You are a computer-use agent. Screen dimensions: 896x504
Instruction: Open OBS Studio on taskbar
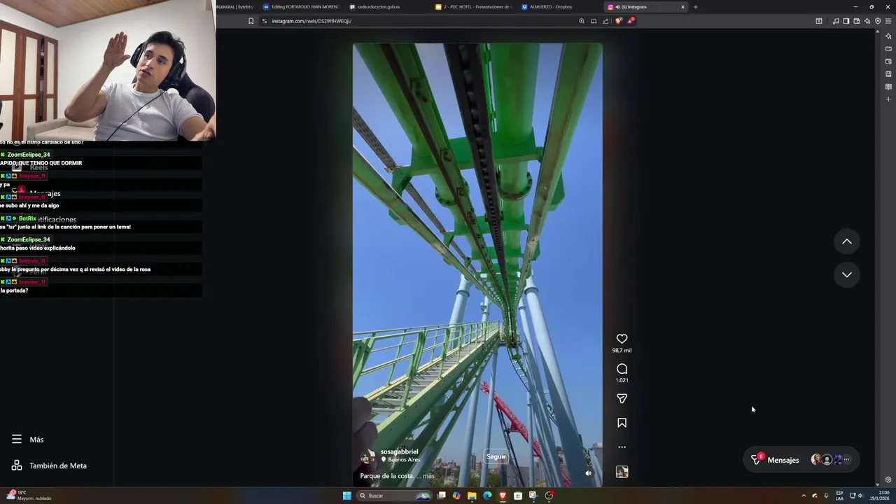(x=549, y=496)
